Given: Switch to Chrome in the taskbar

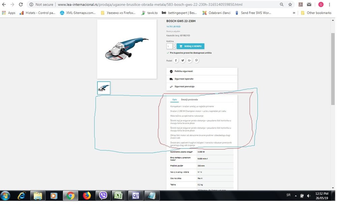Looking at the screenshot, I should (x=70, y=196).
